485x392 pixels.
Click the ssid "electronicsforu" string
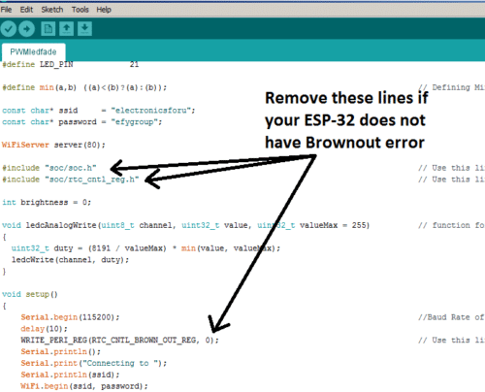153,111
